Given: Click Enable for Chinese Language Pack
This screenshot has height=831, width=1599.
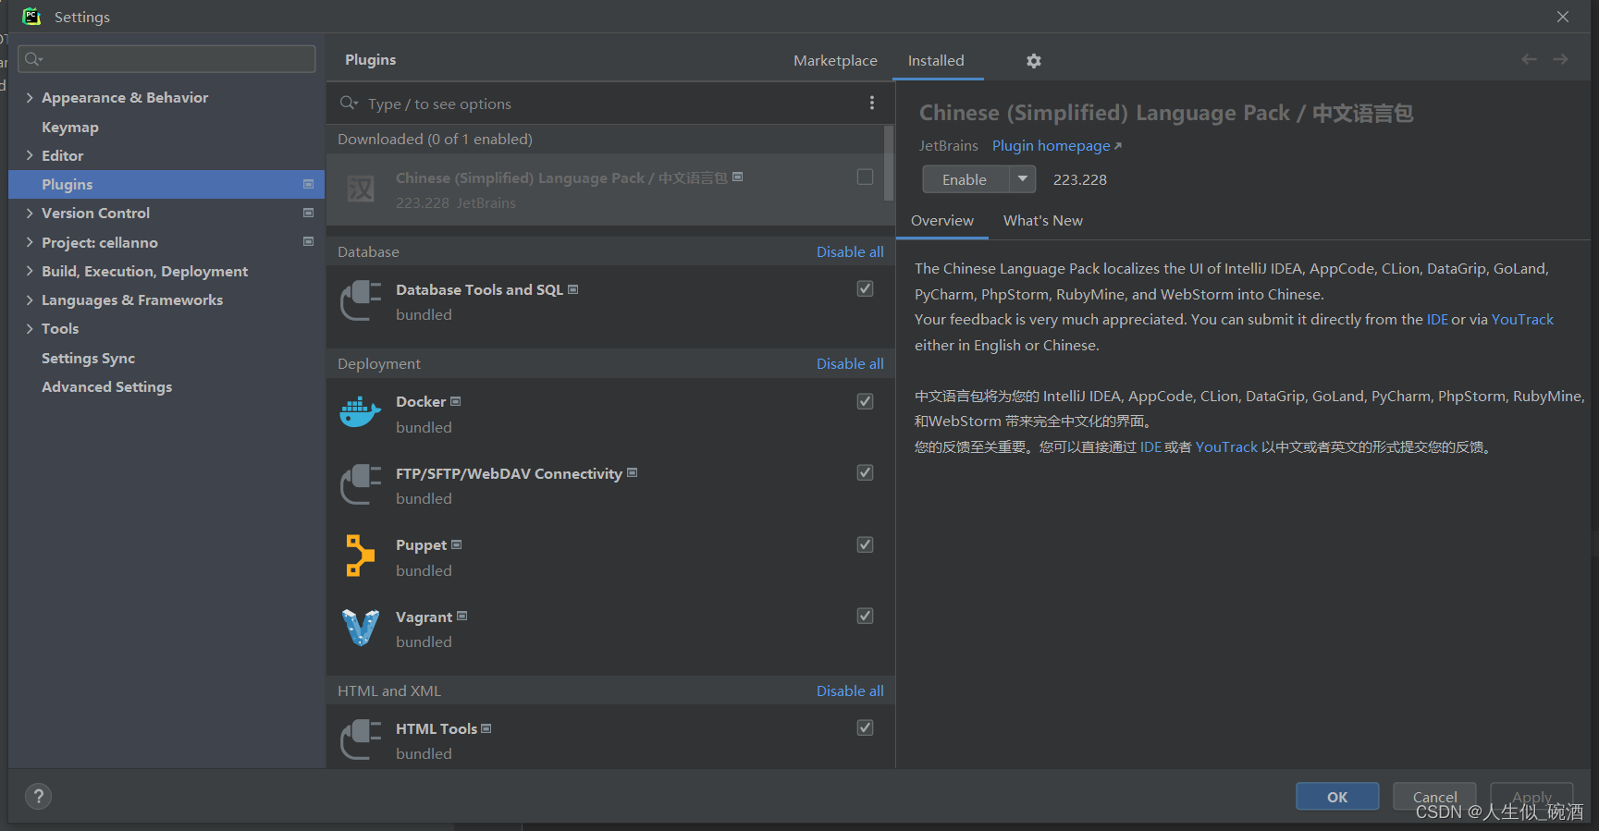Looking at the screenshot, I should pos(965,179).
